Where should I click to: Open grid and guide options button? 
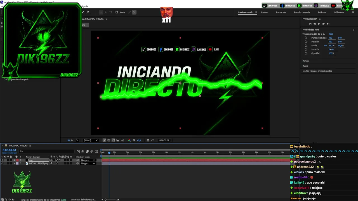[x=122, y=140]
